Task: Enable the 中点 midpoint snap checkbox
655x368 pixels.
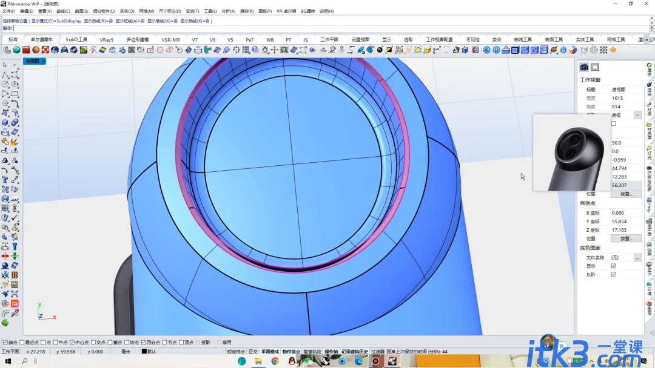Action: 56,343
